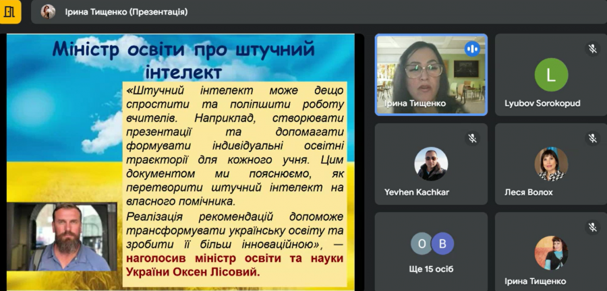Image resolution: width=607 pixels, height=291 pixels.
Task: Click muted microphone icon on Леся Волох tile
Action: pyautogui.click(x=592, y=138)
